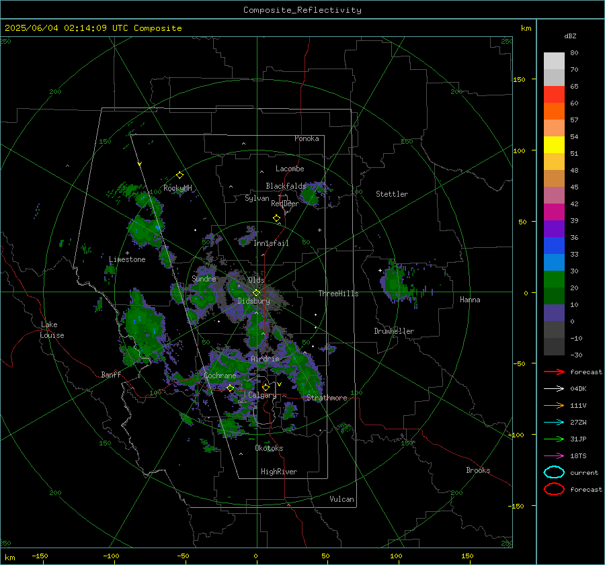Click the Vulcan label
The image size is (605, 565).
[342, 499]
